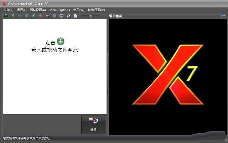Click the monitor preview toolbar icon
This screenshot has height=143, width=228.
click(x=61, y=16)
